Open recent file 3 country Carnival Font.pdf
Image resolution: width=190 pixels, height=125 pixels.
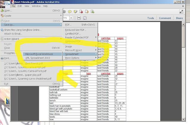pos(31,71)
